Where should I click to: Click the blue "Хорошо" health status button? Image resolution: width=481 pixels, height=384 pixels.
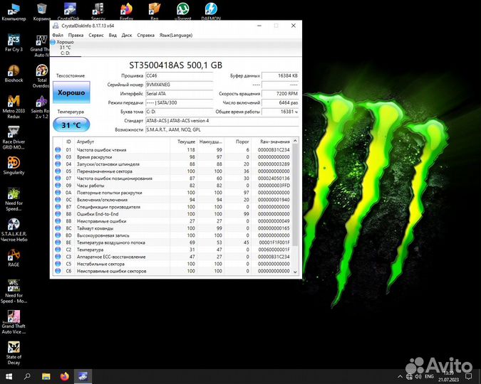[71, 92]
